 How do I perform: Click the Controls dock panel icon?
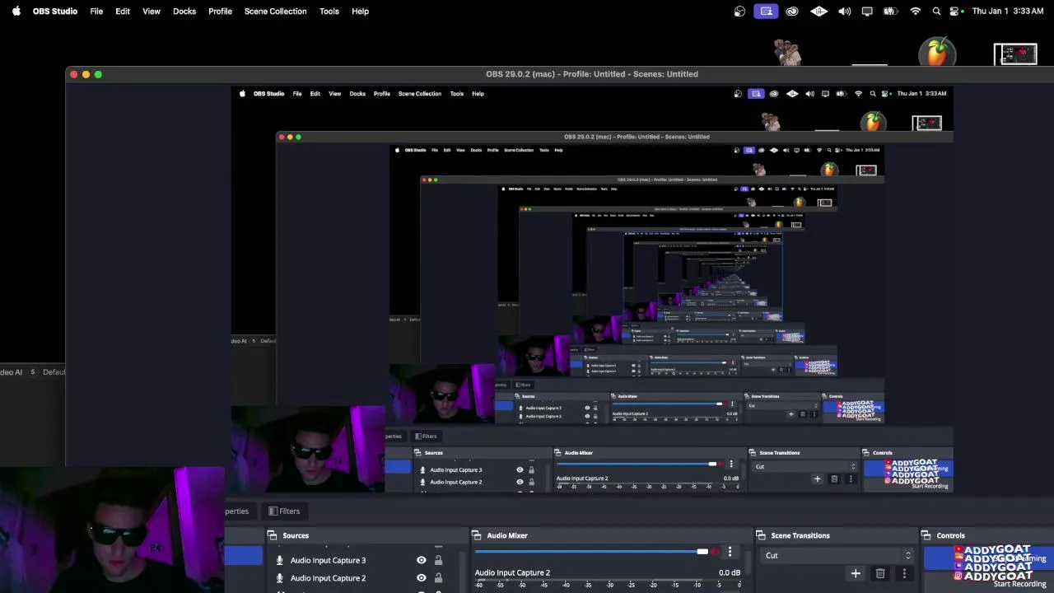tap(926, 535)
